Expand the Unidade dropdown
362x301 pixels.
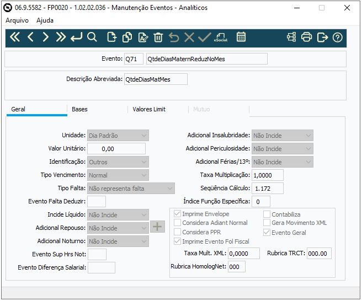pyautogui.click(x=118, y=136)
